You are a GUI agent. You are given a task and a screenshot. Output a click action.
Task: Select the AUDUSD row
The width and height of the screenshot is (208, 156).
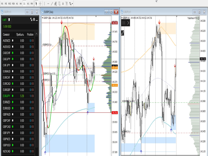pyautogui.click(x=18, y=47)
